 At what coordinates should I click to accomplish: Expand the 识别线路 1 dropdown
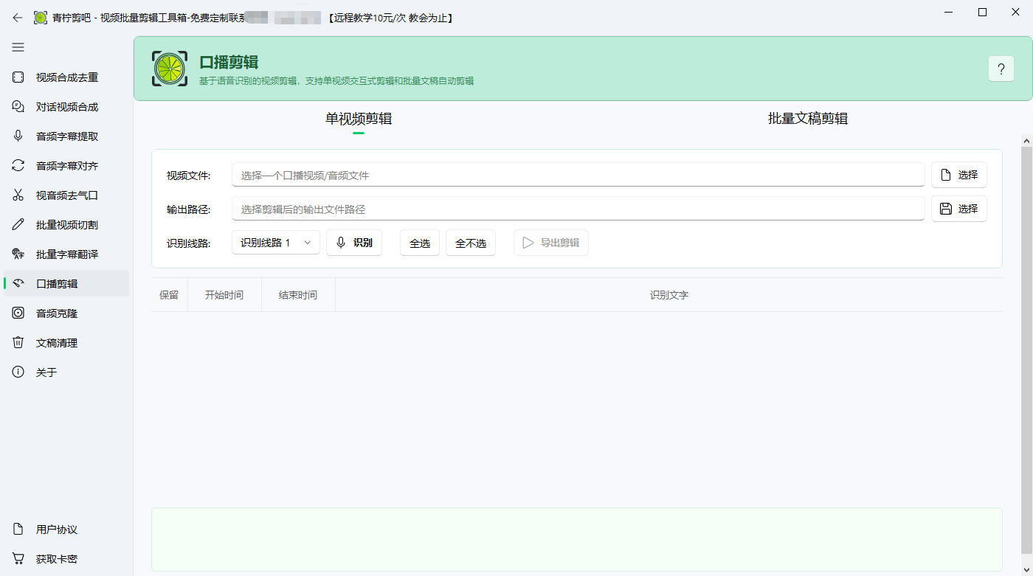click(276, 243)
